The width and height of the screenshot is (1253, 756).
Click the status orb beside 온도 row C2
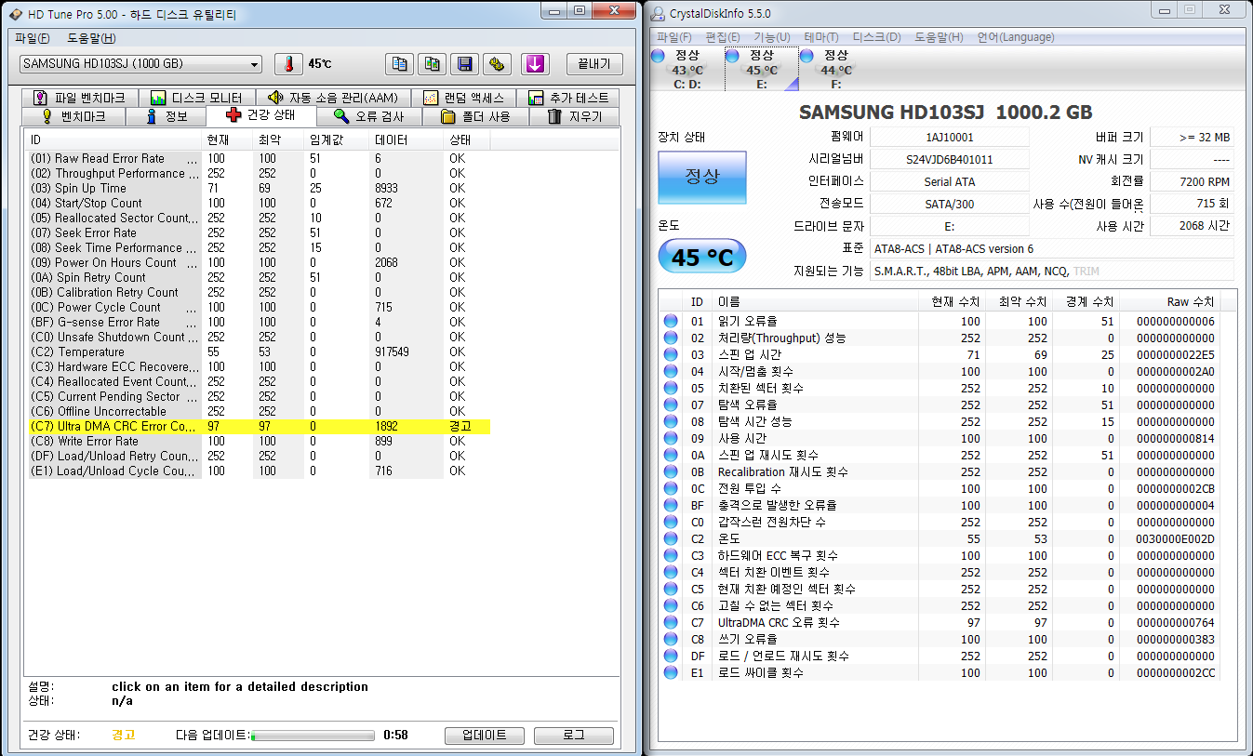coord(671,538)
